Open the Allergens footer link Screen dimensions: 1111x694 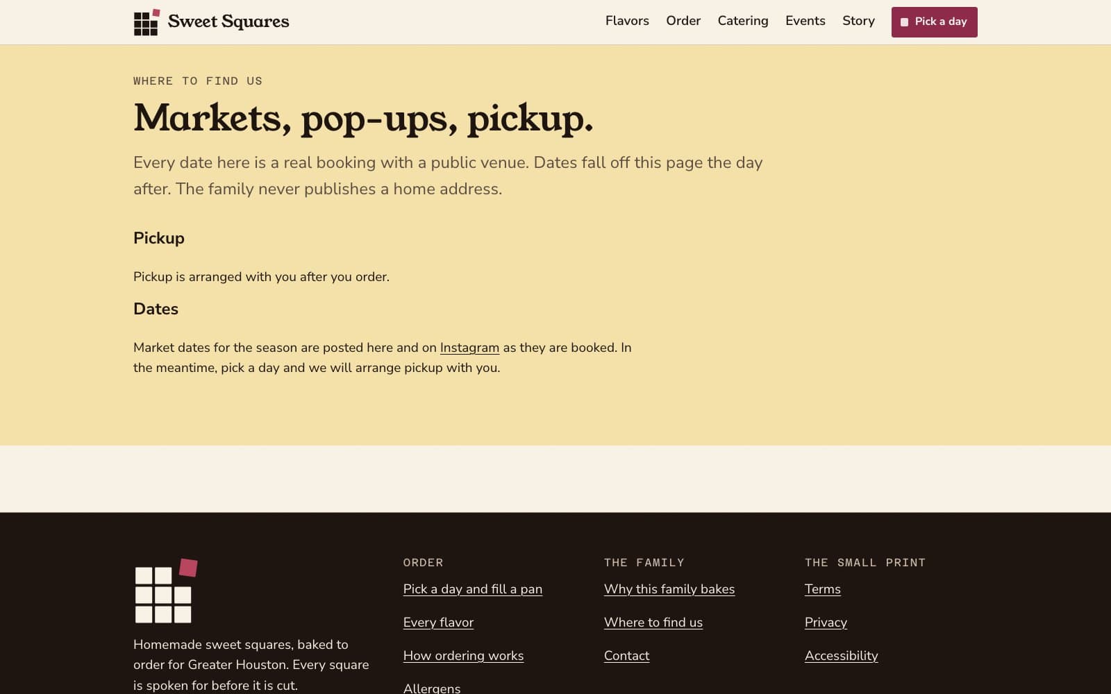(x=432, y=688)
